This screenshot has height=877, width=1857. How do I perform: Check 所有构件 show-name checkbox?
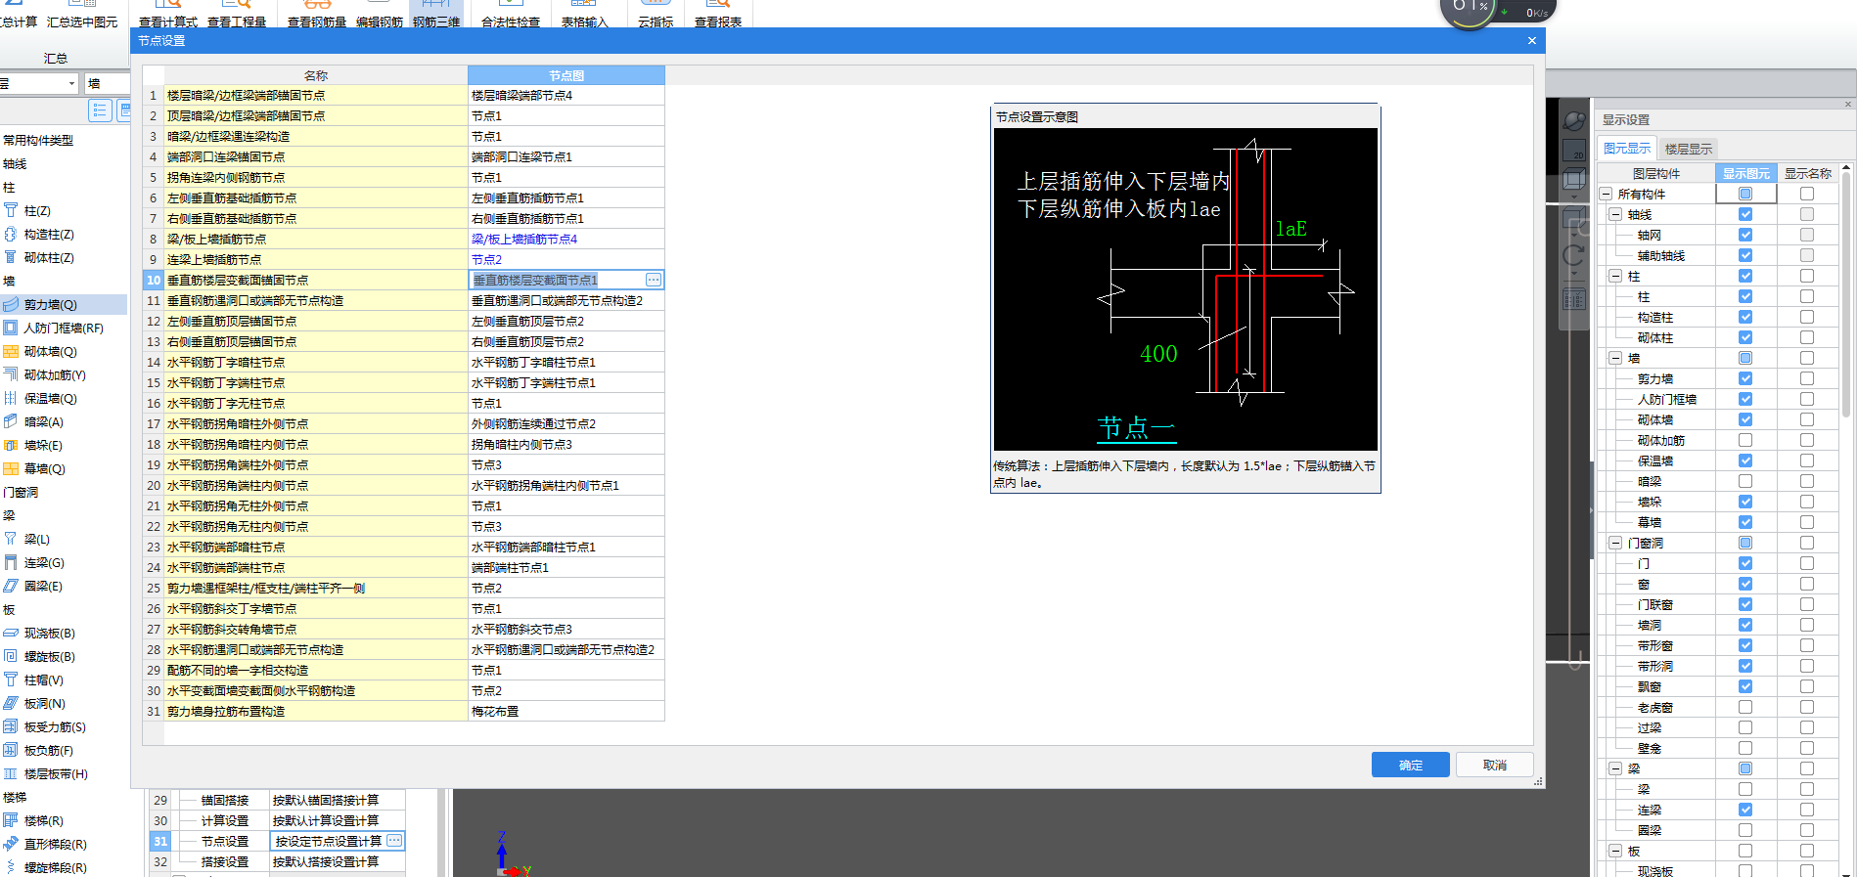pyautogui.click(x=1807, y=194)
